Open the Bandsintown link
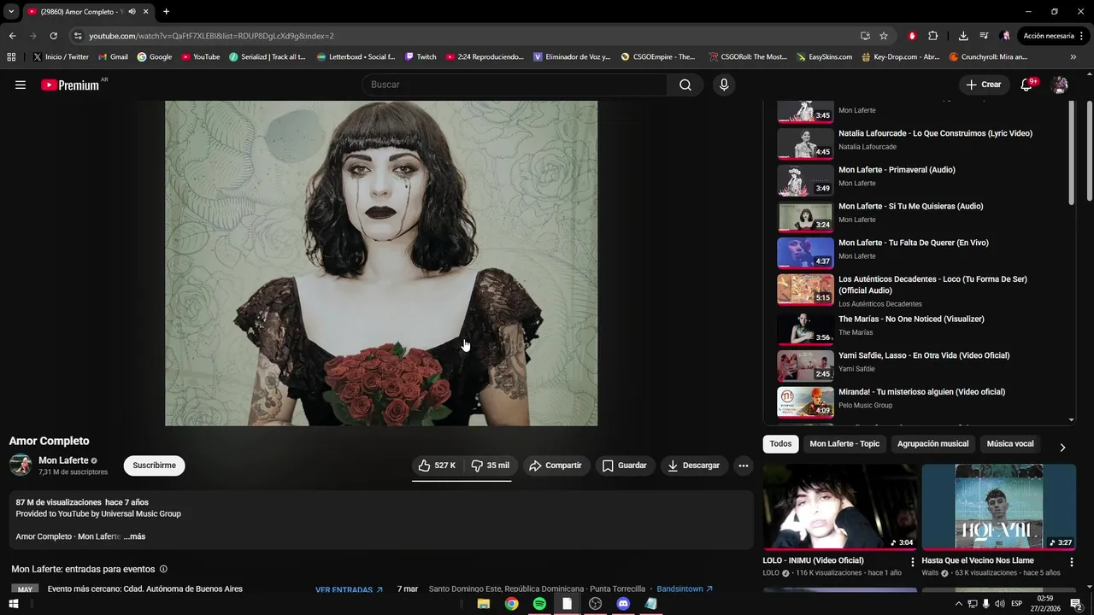Viewport: 1094px width, 615px height. coord(685,589)
